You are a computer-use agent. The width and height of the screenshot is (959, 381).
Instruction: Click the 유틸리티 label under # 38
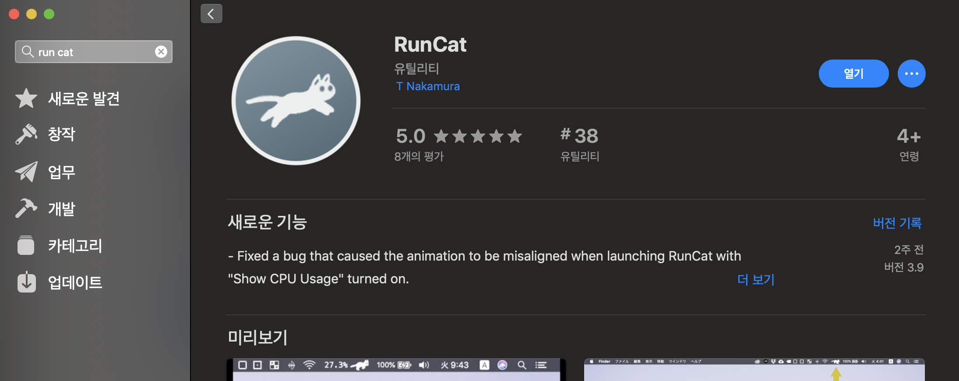580,156
